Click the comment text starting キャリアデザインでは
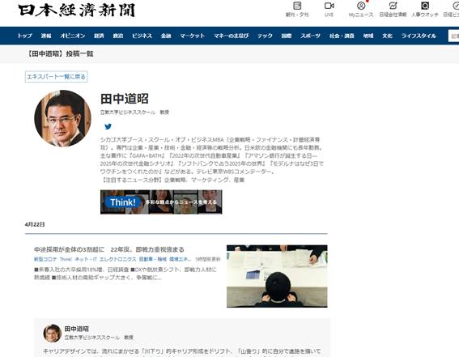Image resolution: width=459 pixels, height=357 pixels. coord(182,351)
